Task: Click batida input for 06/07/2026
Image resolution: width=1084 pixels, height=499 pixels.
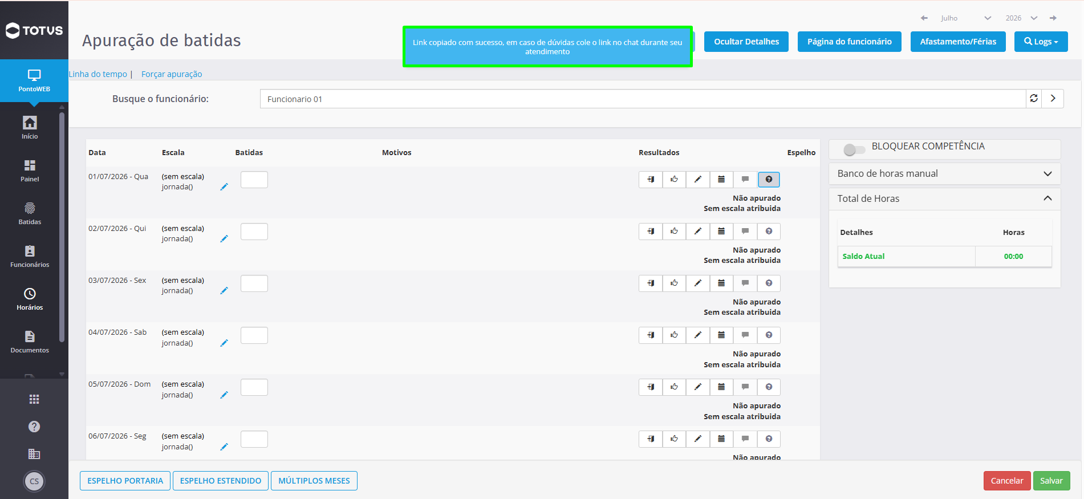Action: (x=254, y=439)
